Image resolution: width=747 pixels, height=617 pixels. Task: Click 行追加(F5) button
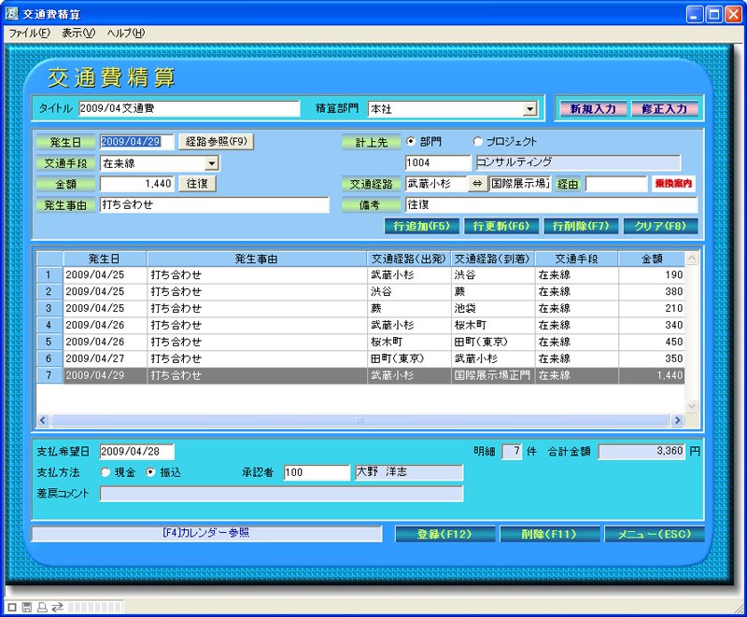coord(422,226)
